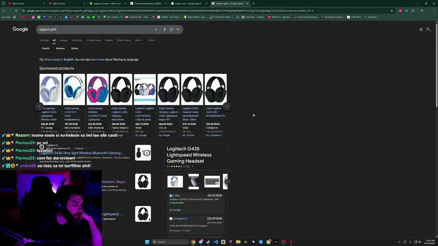Clear the Google search box text

point(156,29)
